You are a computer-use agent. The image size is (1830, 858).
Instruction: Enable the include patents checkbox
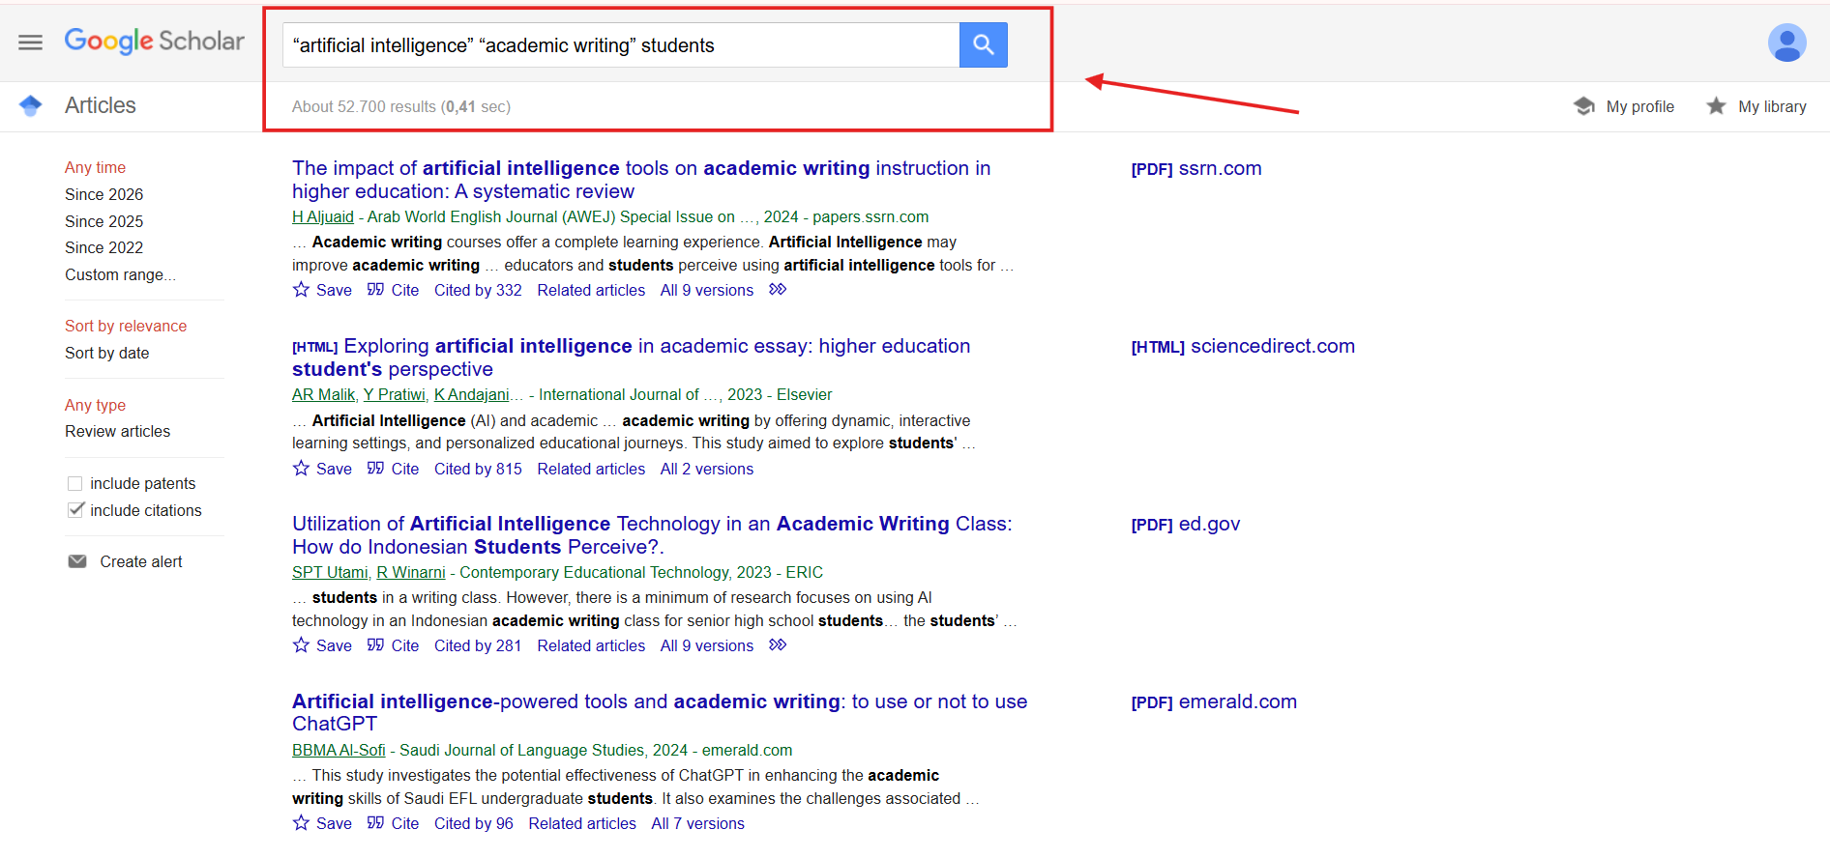coord(75,483)
